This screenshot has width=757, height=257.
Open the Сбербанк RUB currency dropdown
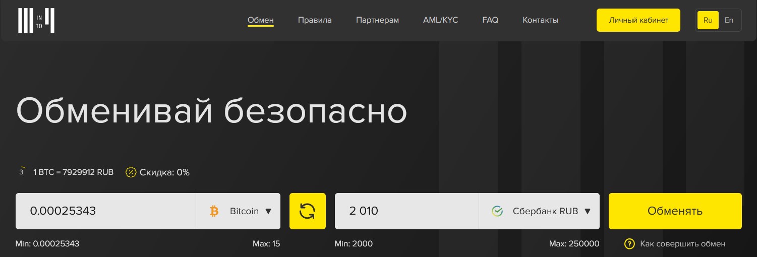(539, 211)
